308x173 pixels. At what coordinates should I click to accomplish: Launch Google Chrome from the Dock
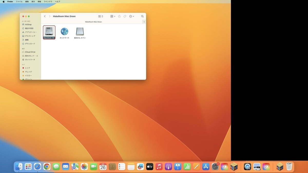pyautogui.click(x=47, y=167)
